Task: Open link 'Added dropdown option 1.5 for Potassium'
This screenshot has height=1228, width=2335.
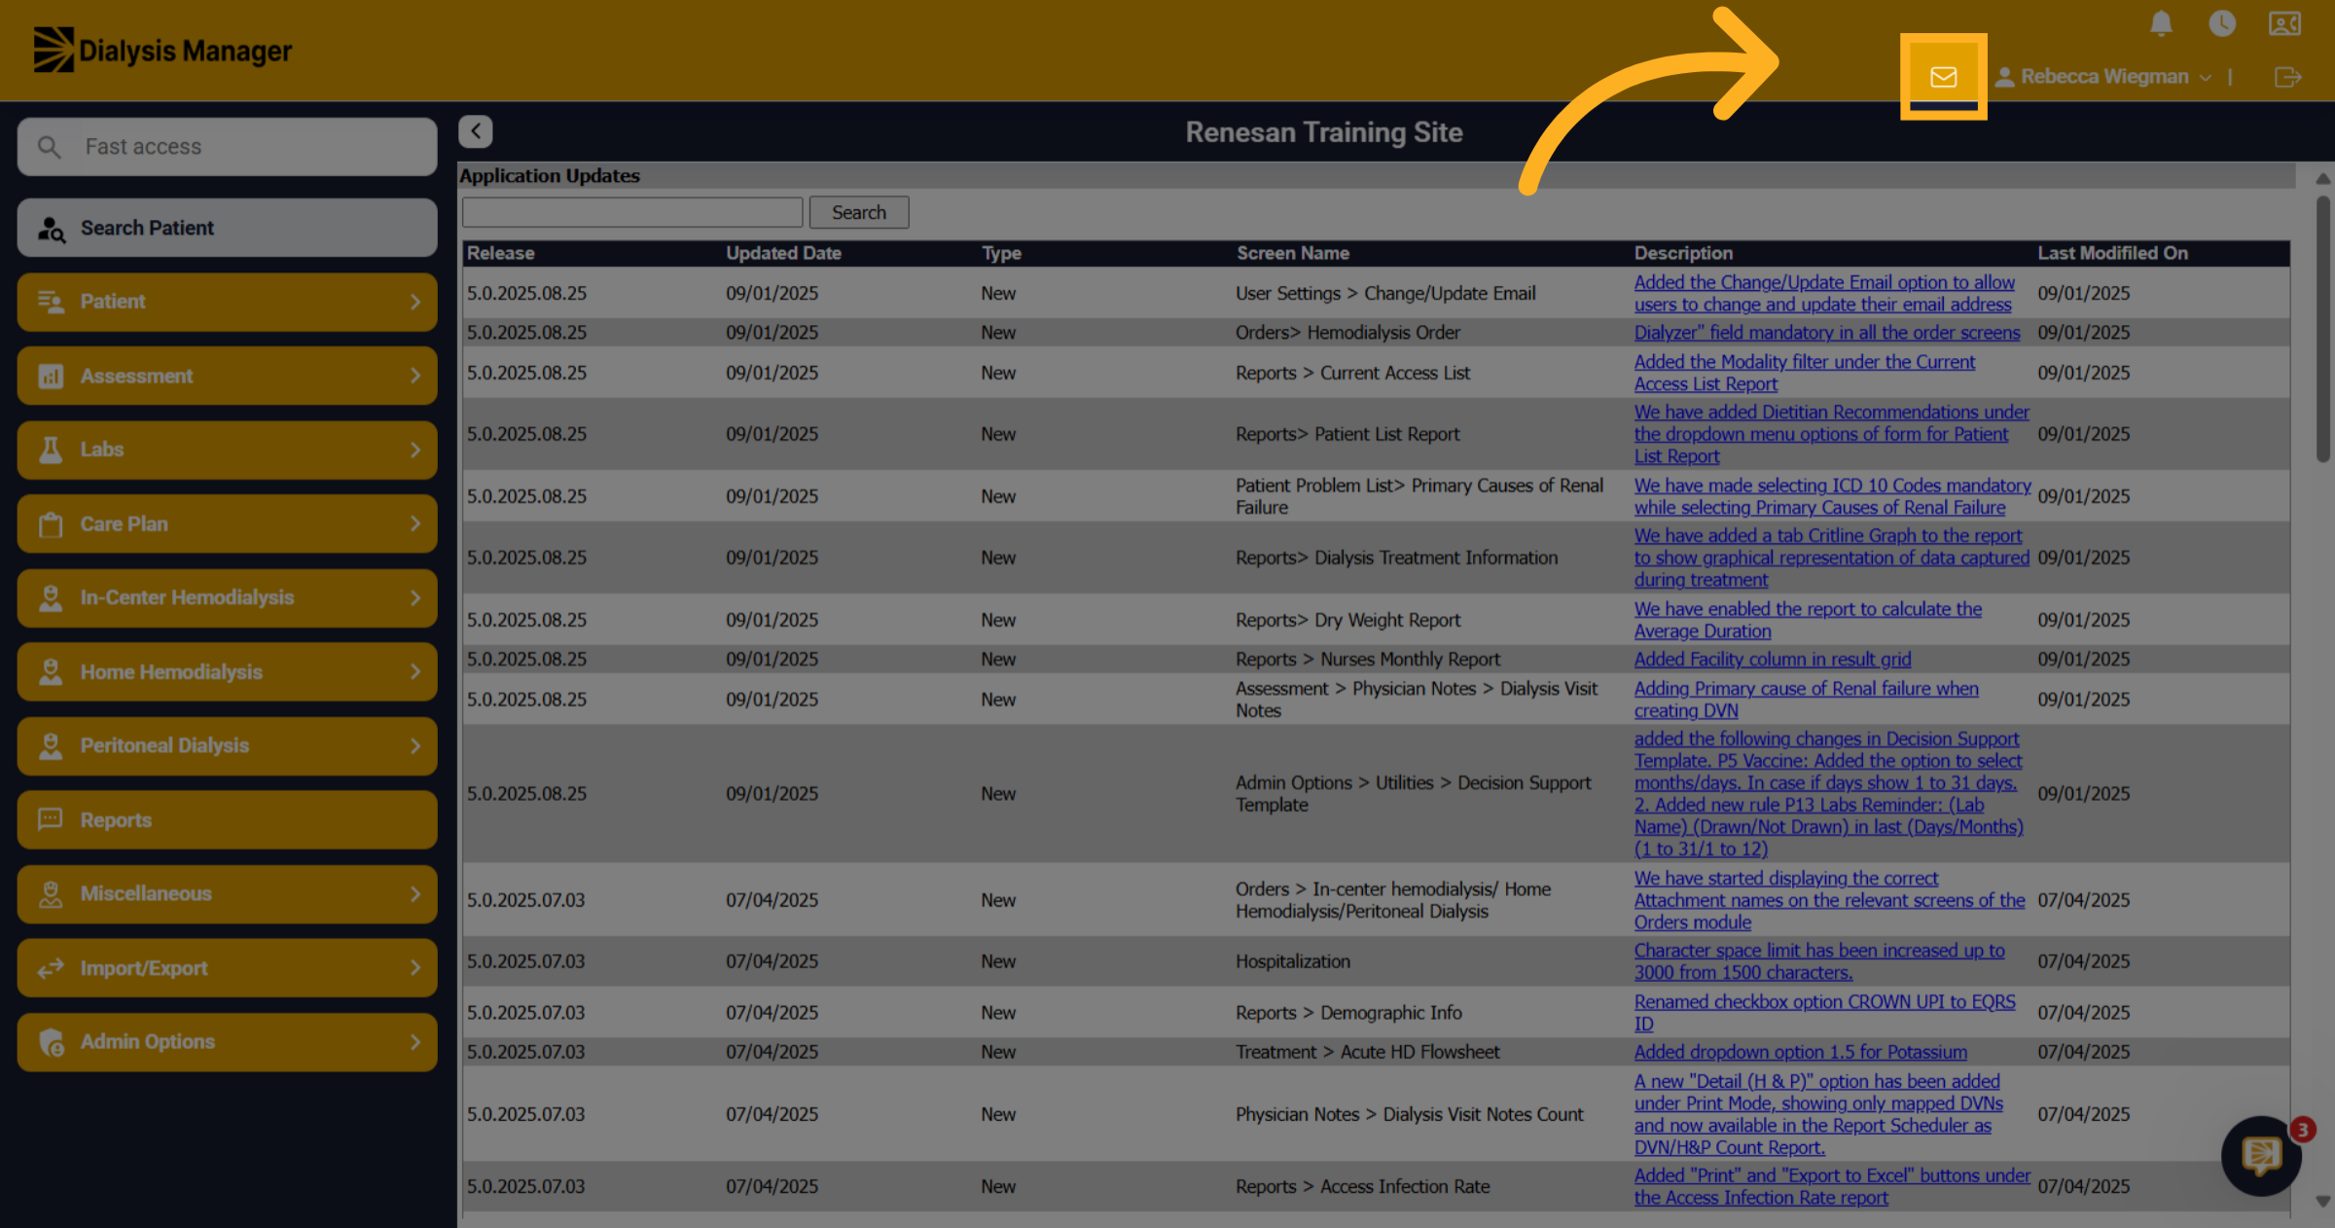Action: [x=1800, y=1052]
